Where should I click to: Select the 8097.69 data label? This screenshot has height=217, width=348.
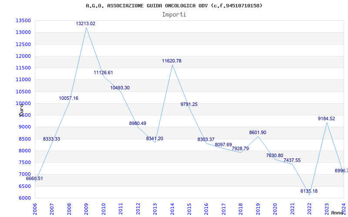(x=223, y=145)
